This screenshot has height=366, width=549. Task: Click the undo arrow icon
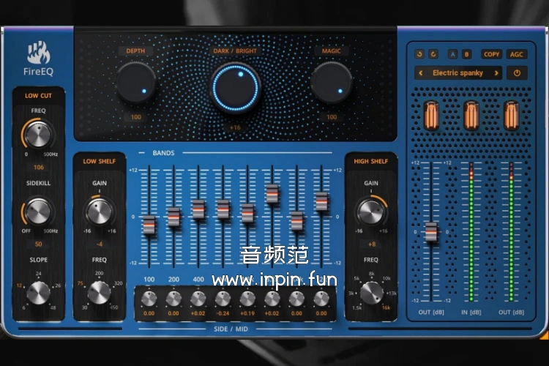pos(419,54)
